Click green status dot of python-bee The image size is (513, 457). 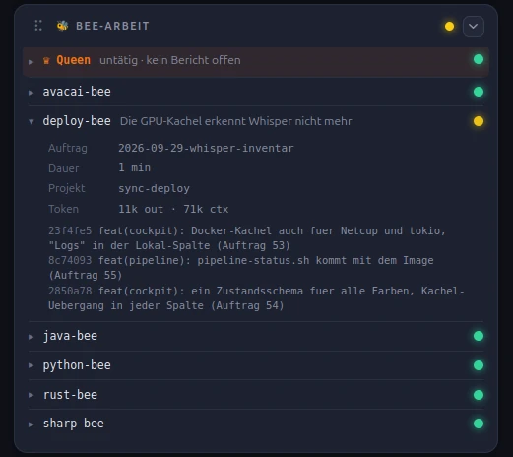coord(479,365)
